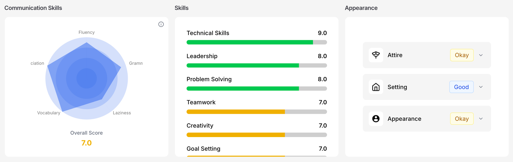Click the Okay badge next to Appearance
Viewport: 513px width, 162px height.
tap(462, 119)
